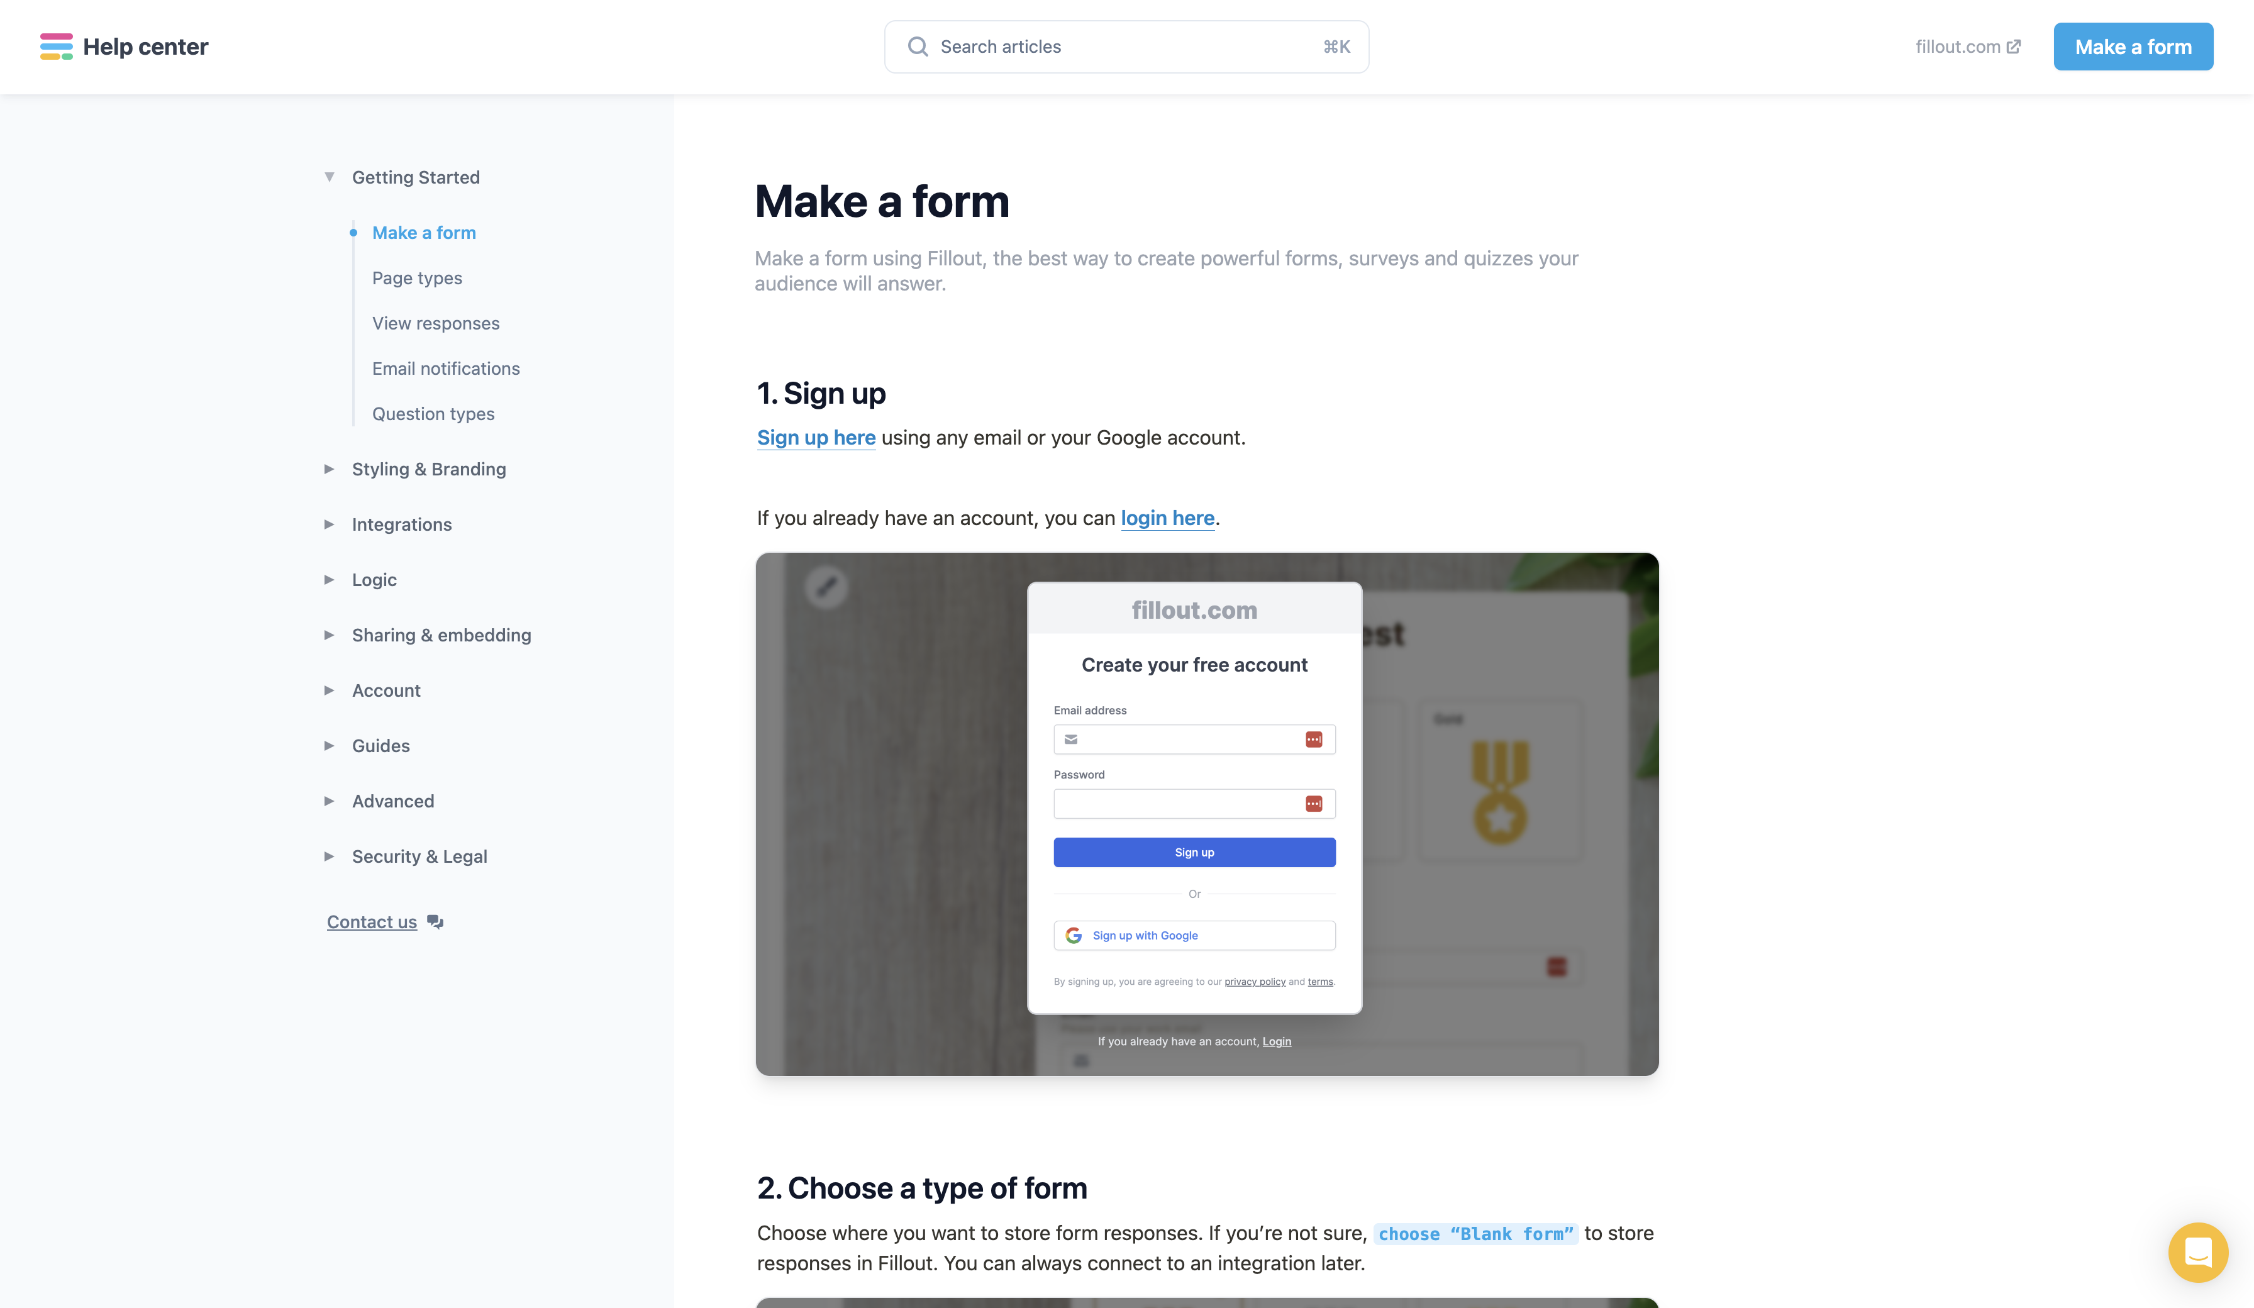Click the Getting Started collapse arrow icon
The image size is (2254, 1308).
331,176
